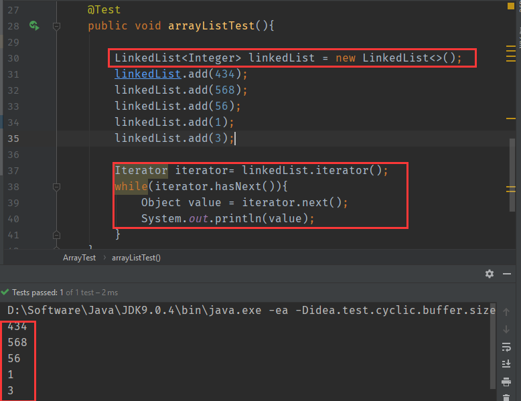This screenshot has height=401, width=521.
Task: Select ArrayTest breadcrumb
Action: click(x=79, y=258)
